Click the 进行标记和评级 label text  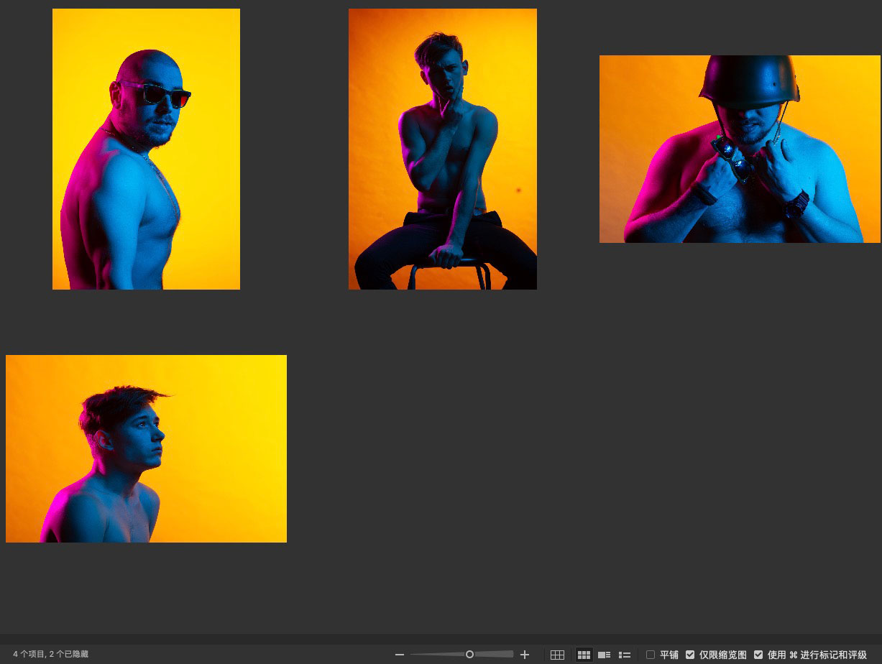click(834, 655)
